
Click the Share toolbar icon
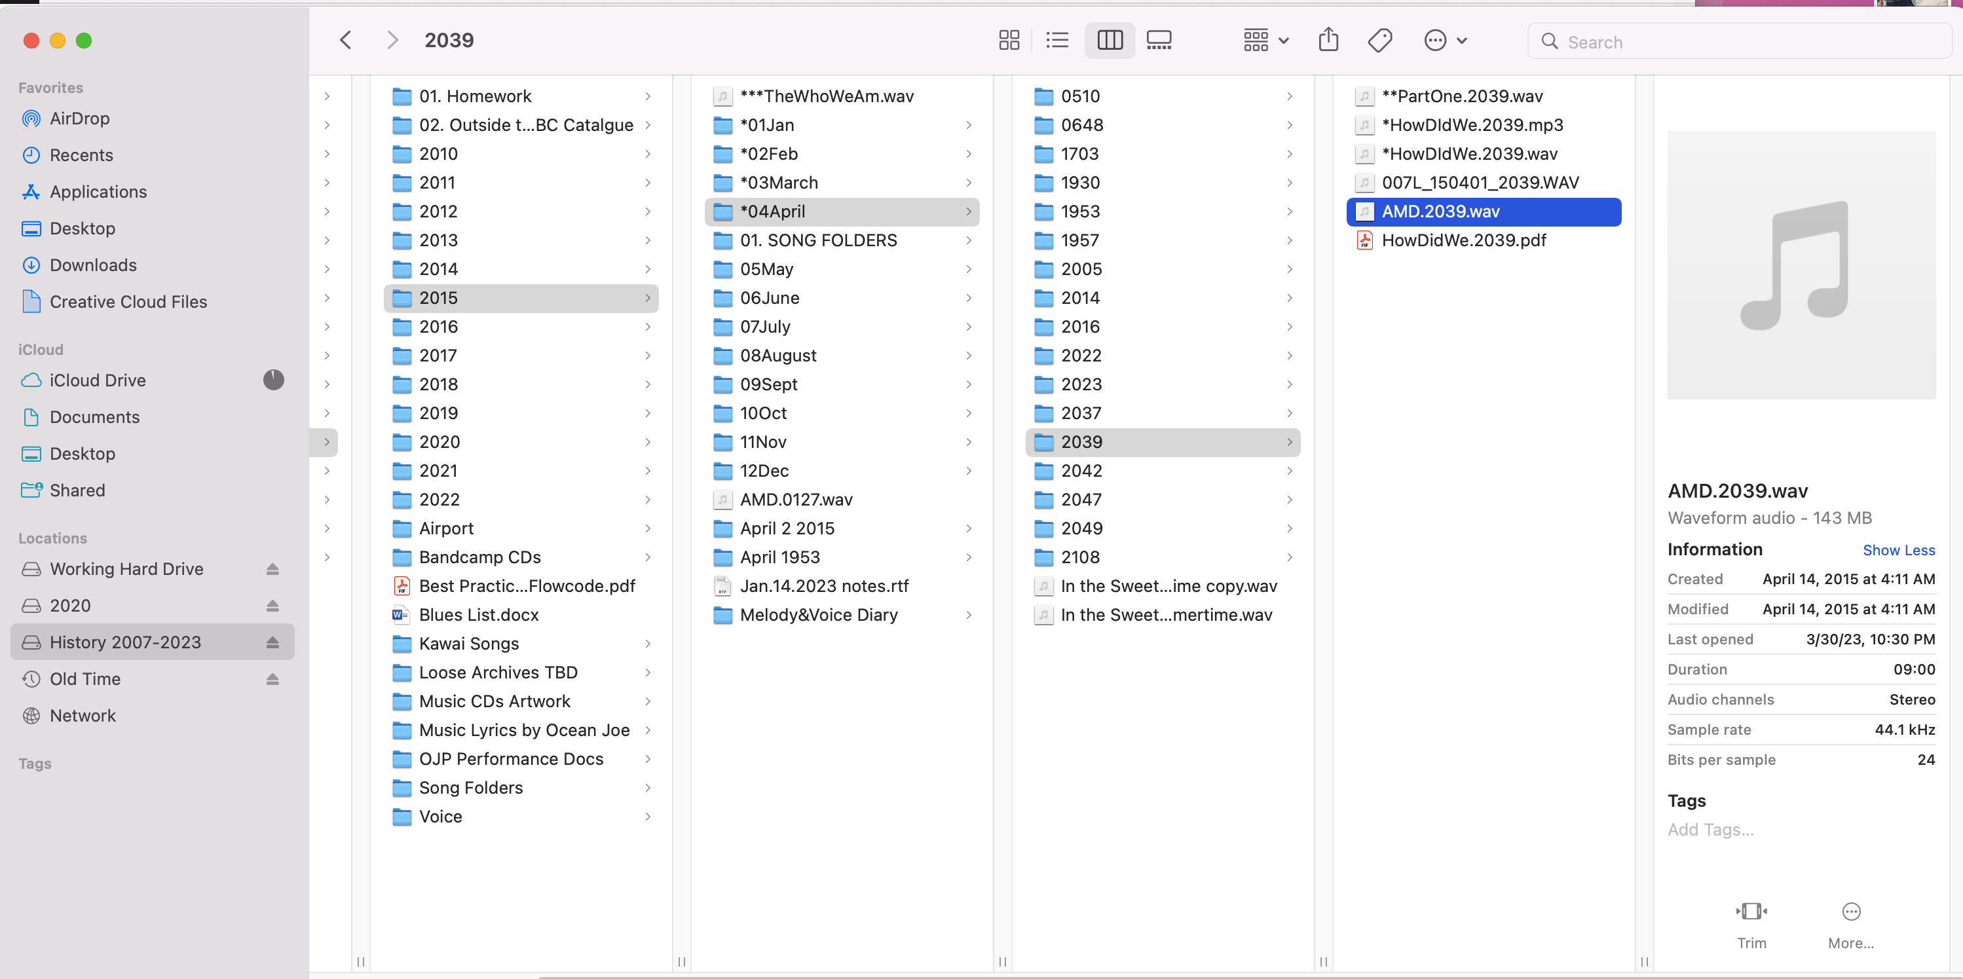pyautogui.click(x=1328, y=41)
